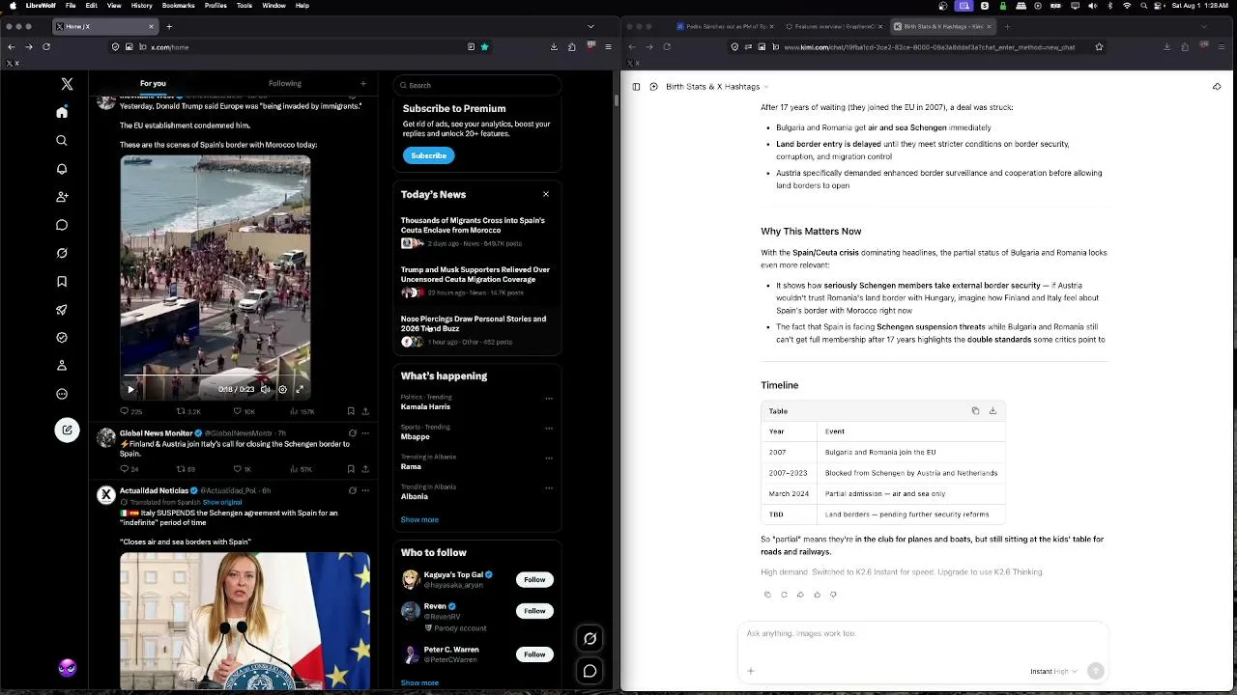This screenshot has height=695, width=1237.
Task: Open the Profiles menu in the menu bar
Action: point(216,6)
